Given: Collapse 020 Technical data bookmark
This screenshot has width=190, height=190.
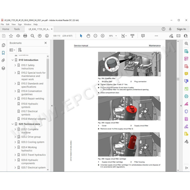Looking at the screenshot, I should [12, 124].
